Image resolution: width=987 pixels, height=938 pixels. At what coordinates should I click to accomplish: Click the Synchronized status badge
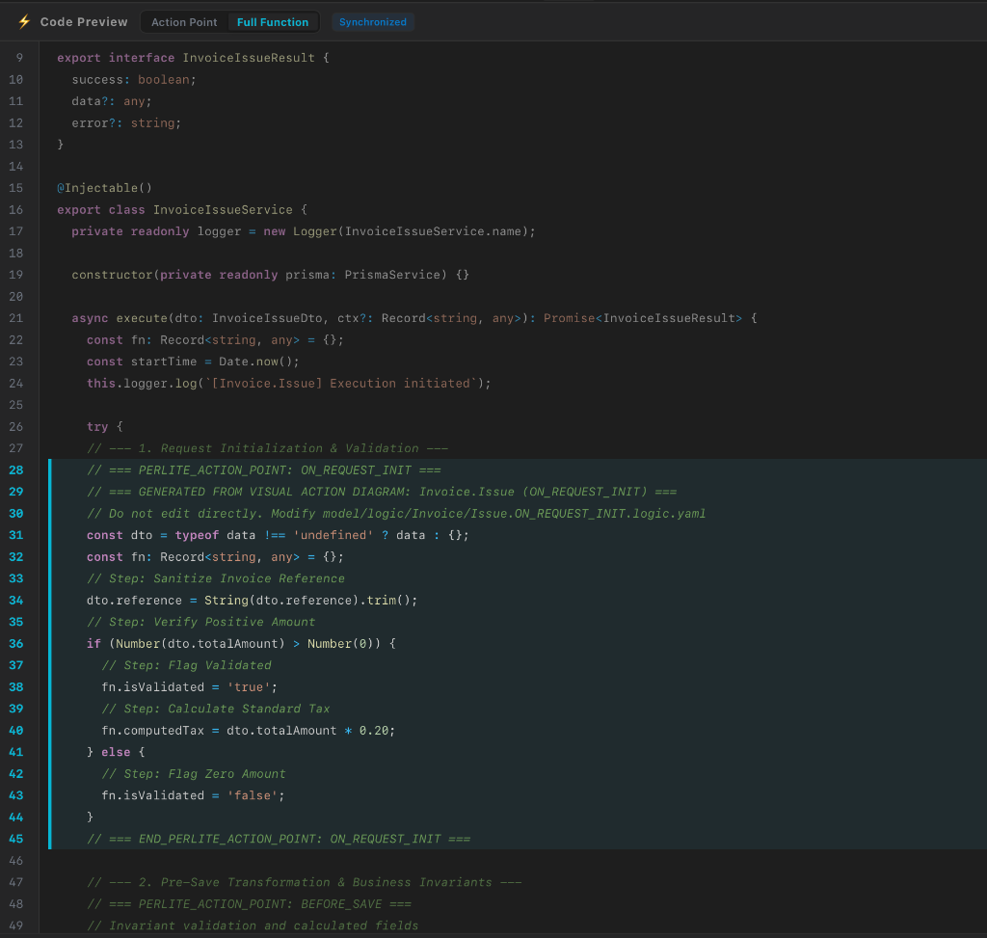(x=373, y=22)
